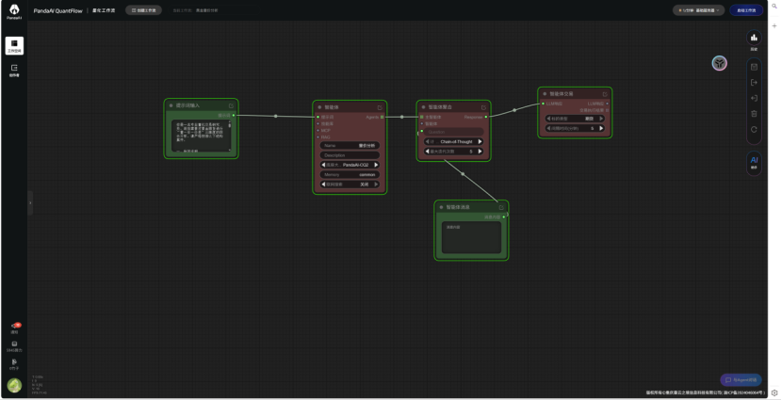Image resolution: width=782 pixels, height=400 pixels.
Task: Click the trash delete icon in right toolbar
Action: [x=754, y=113]
